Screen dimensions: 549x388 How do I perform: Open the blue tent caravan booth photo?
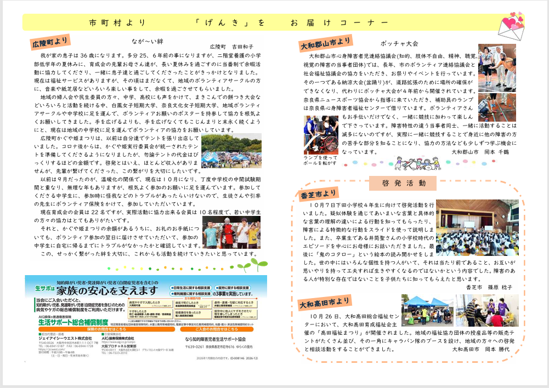click(427, 311)
